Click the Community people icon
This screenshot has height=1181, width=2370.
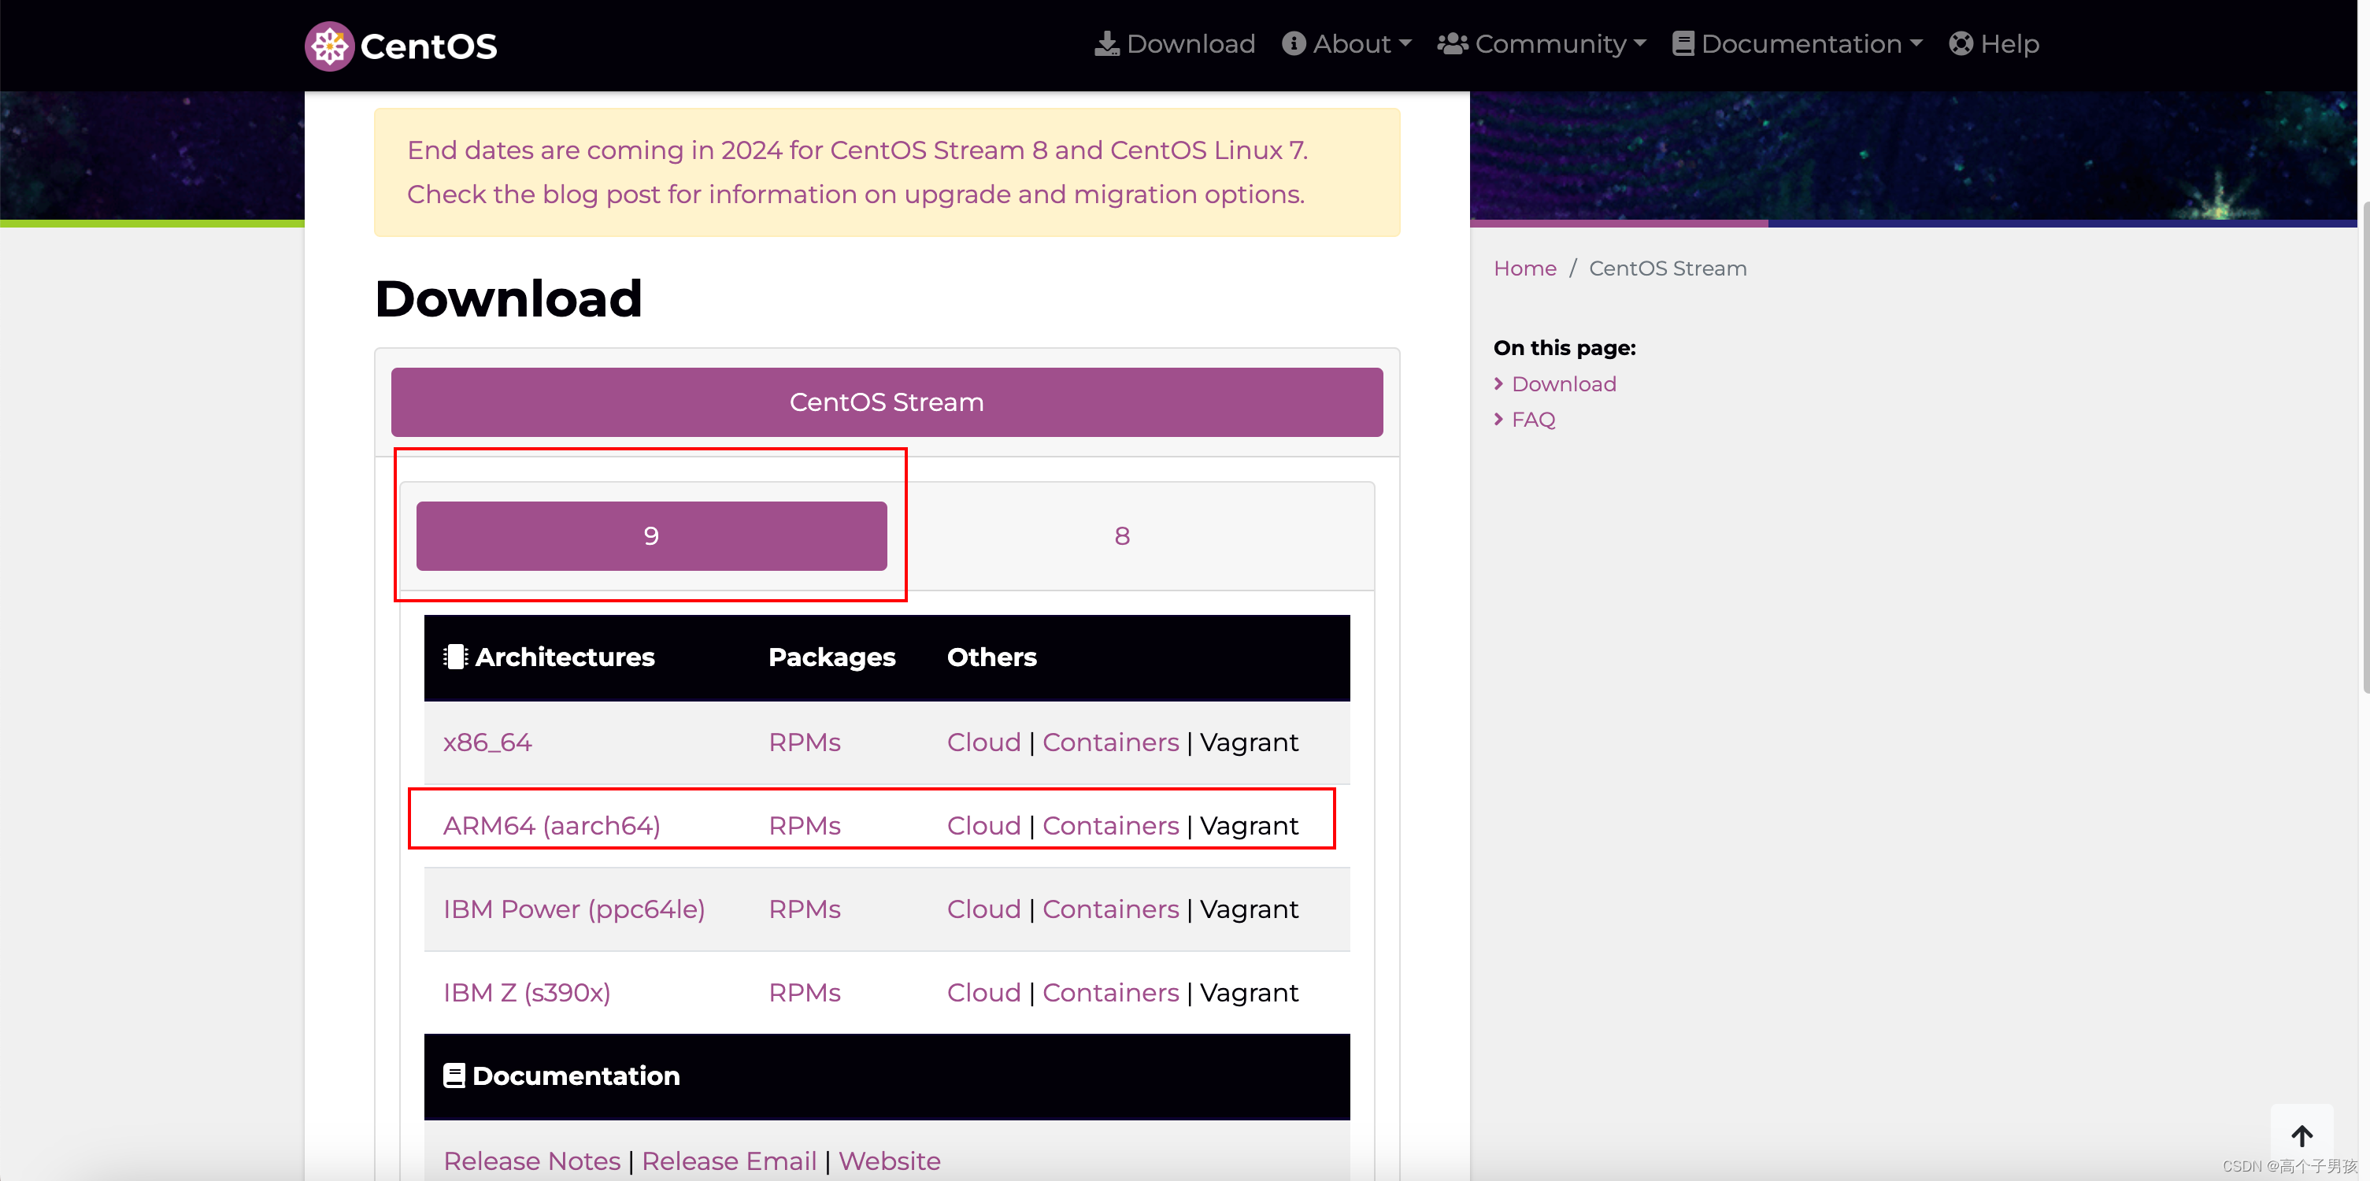pyautogui.click(x=1453, y=44)
